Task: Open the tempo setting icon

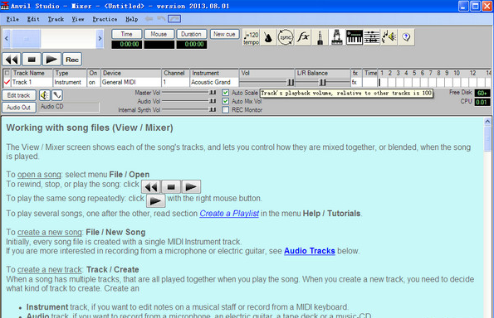Action: click(251, 37)
